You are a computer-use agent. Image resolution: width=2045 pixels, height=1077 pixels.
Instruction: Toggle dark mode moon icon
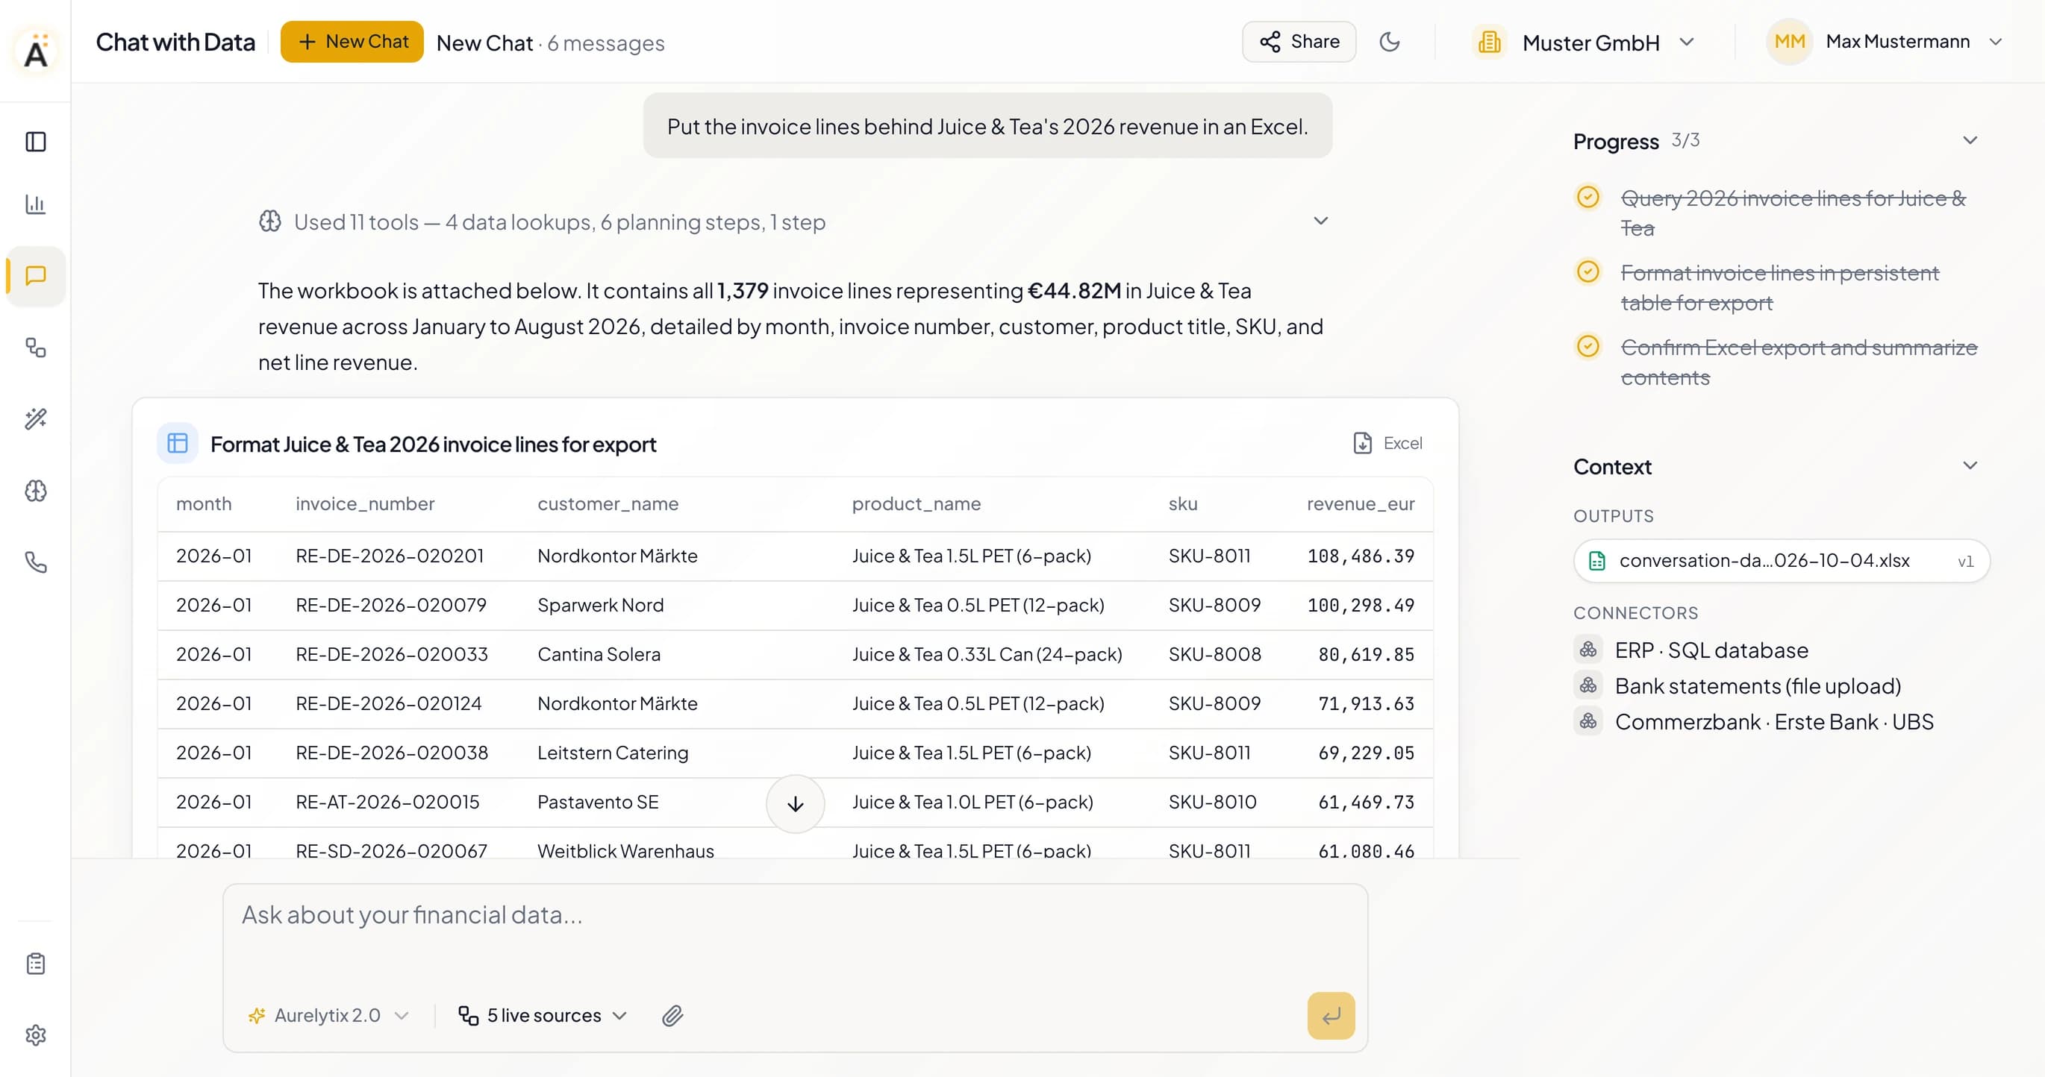tap(1389, 41)
